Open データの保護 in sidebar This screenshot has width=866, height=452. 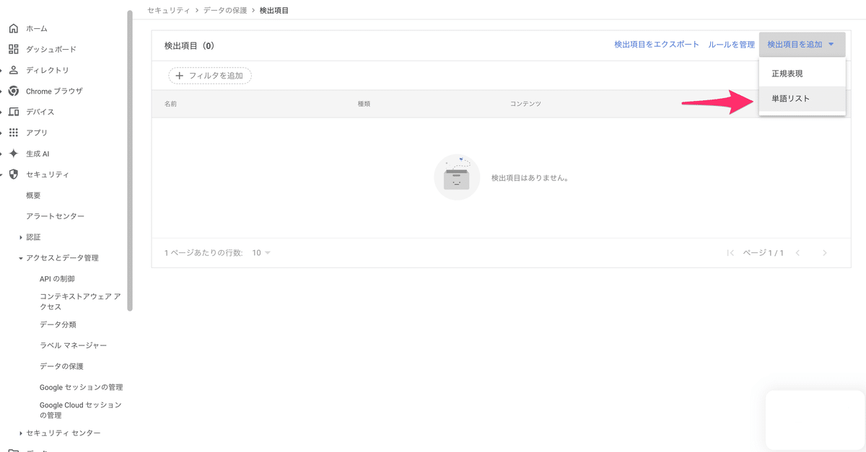pos(62,366)
